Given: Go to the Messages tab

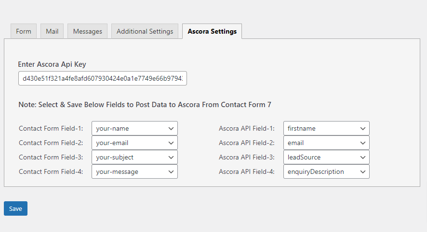Looking at the screenshot, I should tap(87, 31).
